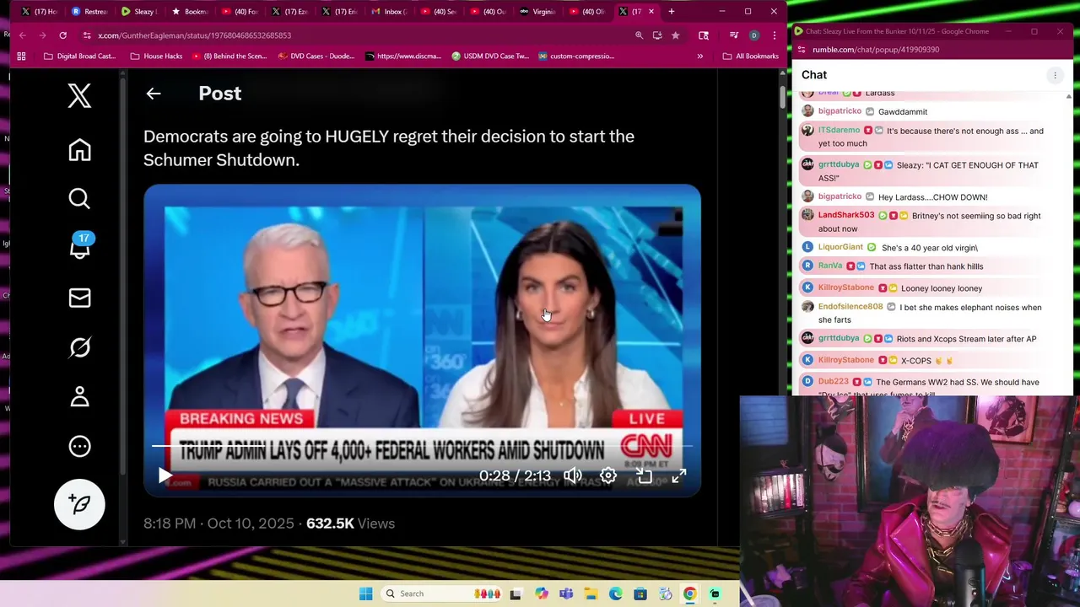
Task: Switch to the Restream tab
Action: pyautogui.click(x=89, y=12)
